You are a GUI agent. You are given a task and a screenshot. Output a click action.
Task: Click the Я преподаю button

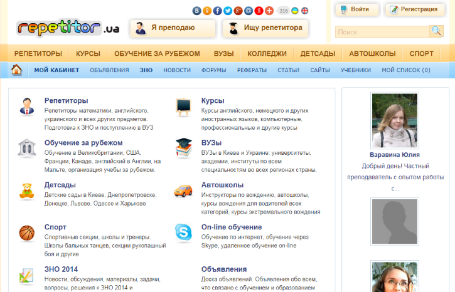(173, 28)
